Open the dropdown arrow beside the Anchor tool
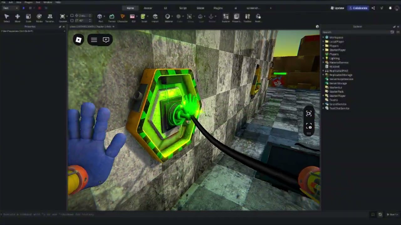This screenshot has height=225, width=401. tap(216, 17)
